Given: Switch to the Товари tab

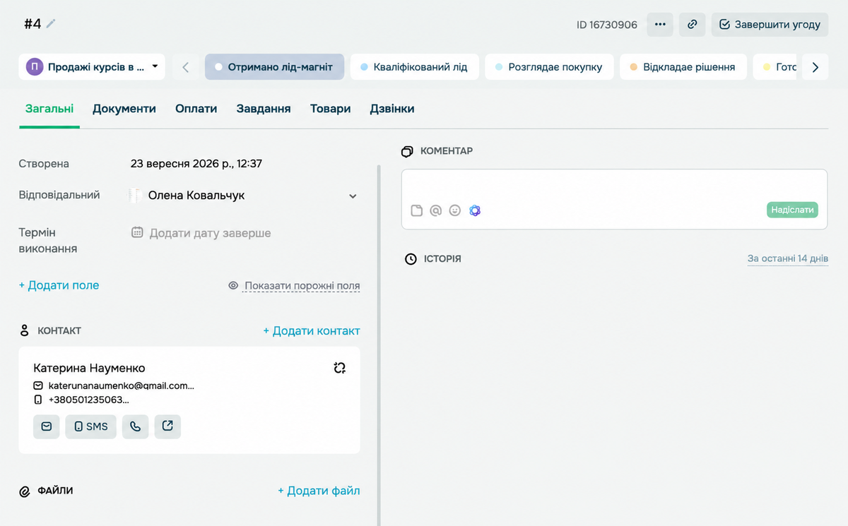Looking at the screenshot, I should [x=330, y=109].
